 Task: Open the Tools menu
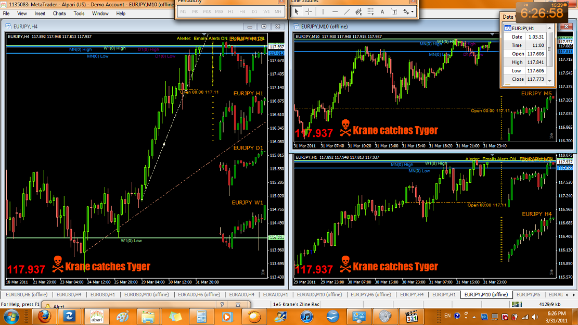[x=79, y=14]
